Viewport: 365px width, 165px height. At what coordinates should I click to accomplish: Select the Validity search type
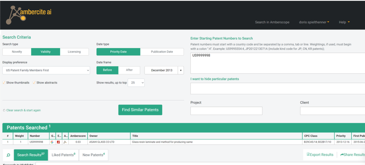(46, 52)
